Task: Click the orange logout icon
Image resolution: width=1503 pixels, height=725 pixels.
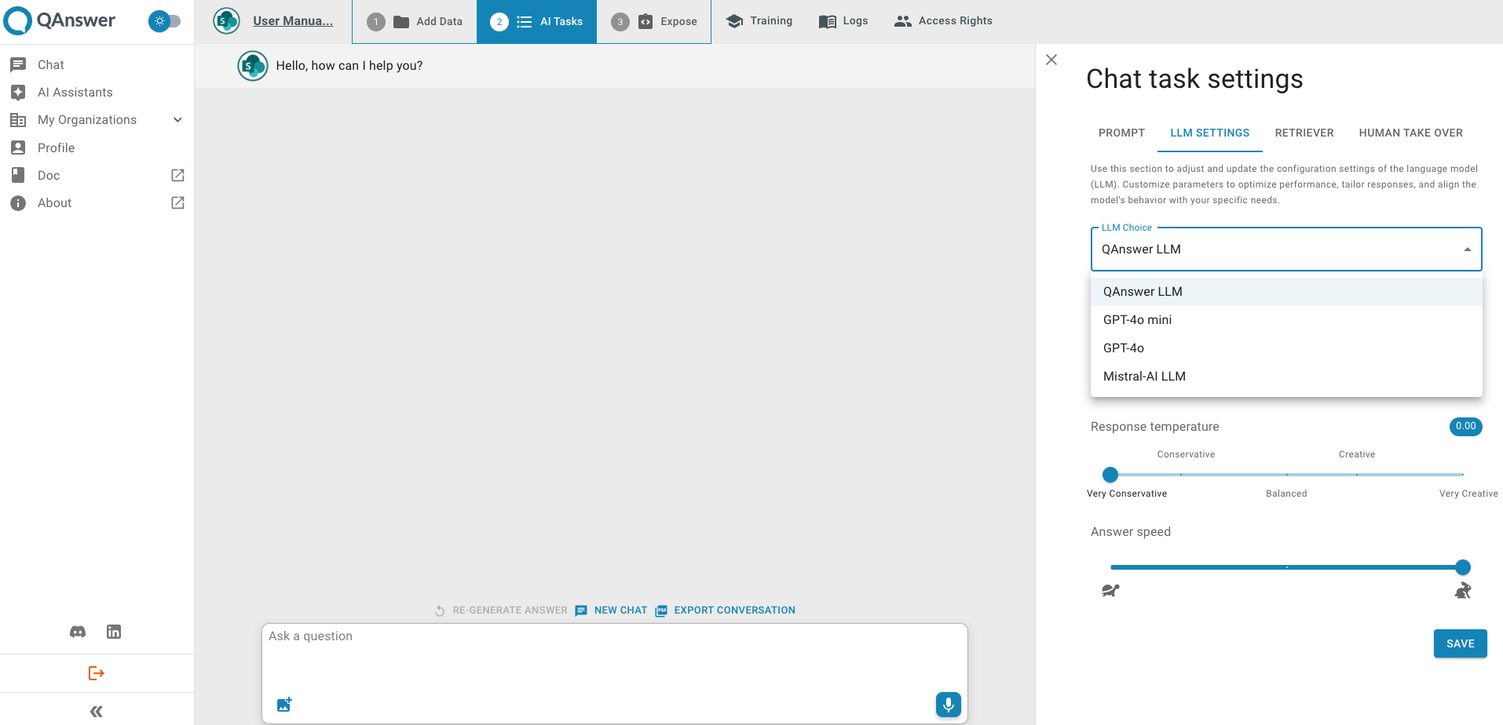Action: tap(97, 673)
